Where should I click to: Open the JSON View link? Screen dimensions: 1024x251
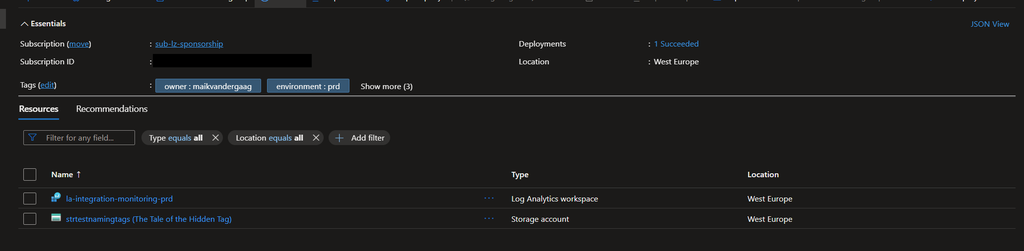[990, 24]
